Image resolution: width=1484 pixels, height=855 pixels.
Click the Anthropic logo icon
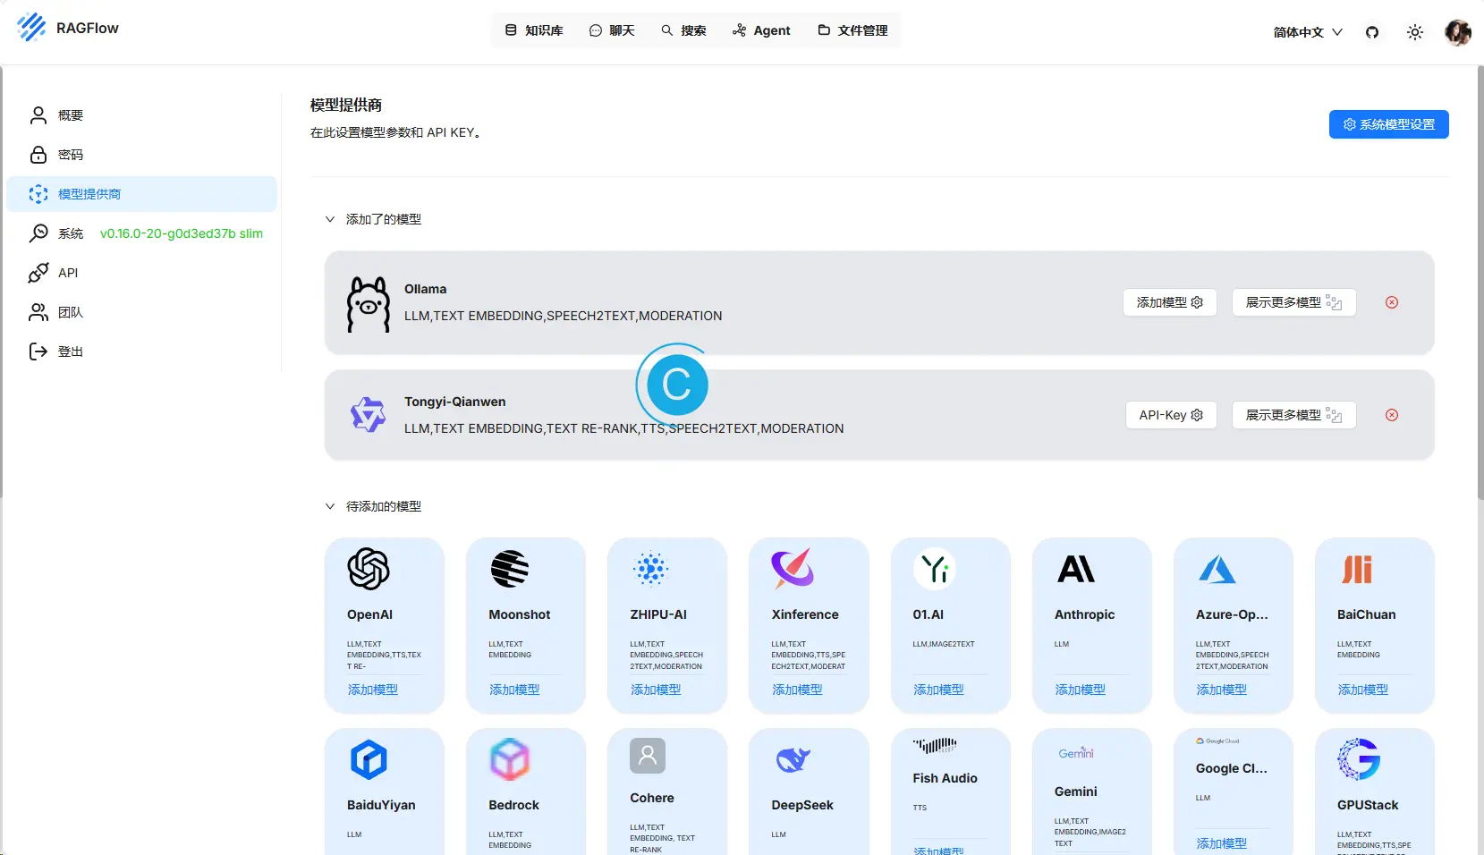1076,569
